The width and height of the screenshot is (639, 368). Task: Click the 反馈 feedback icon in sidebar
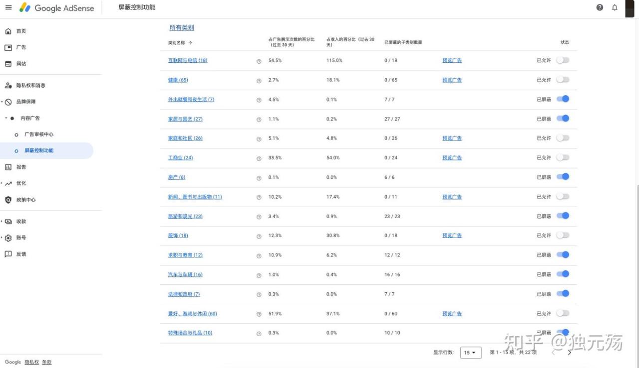pyautogui.click(x=8, y=254)
